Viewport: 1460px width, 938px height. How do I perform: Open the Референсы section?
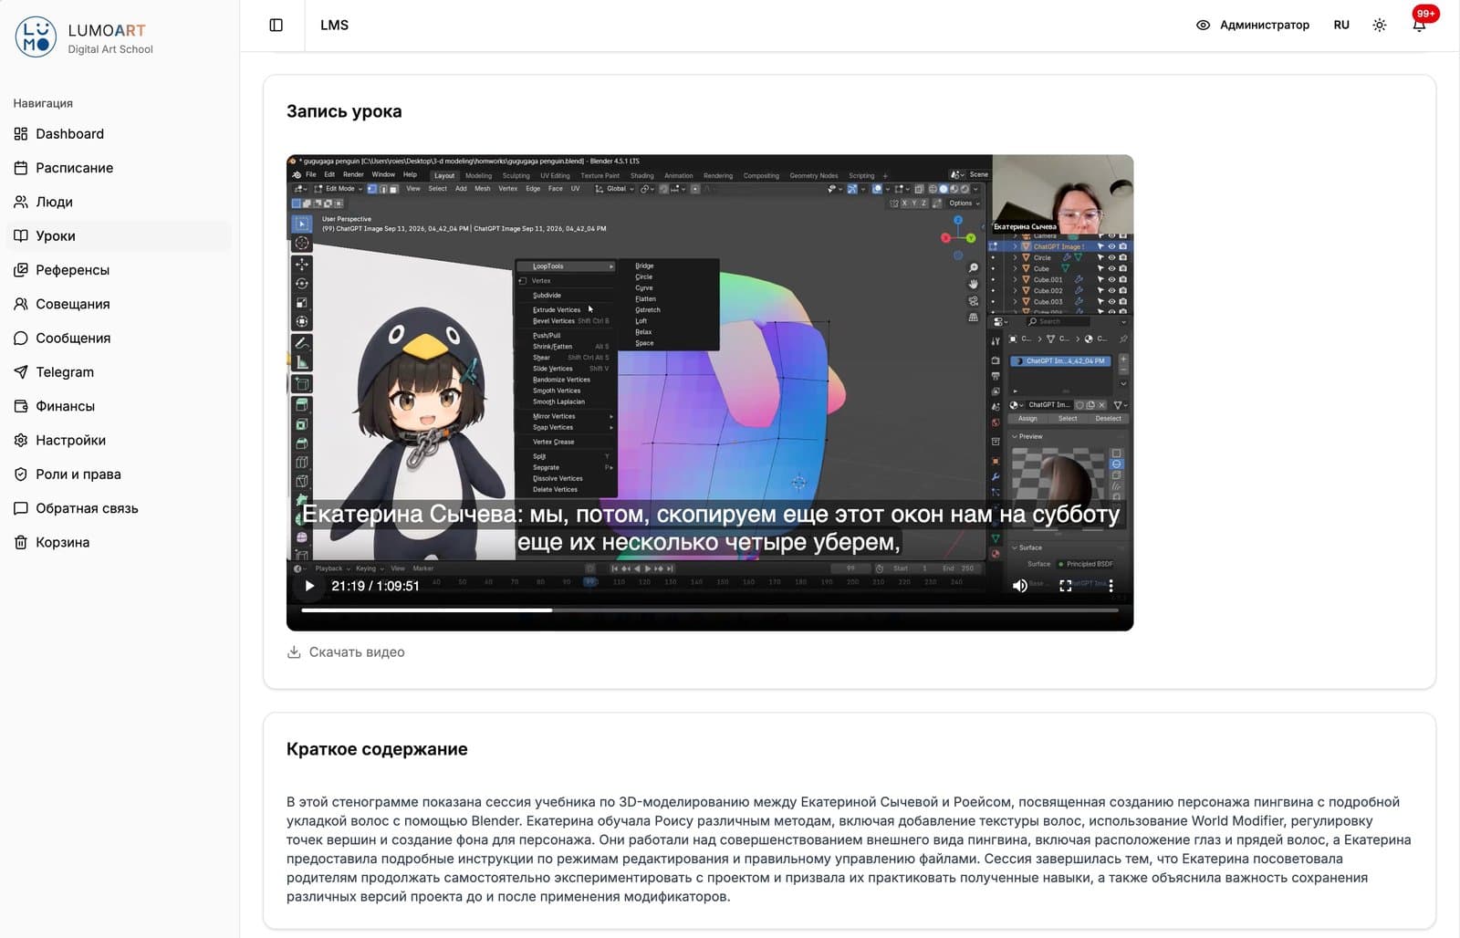119,270
